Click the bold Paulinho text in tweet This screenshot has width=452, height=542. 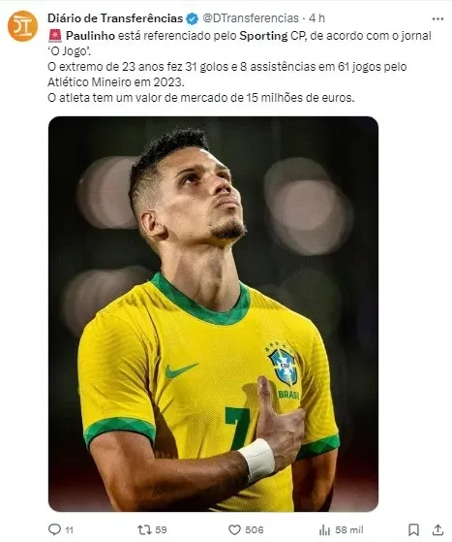pyautogui.click(x=90, y=36)
